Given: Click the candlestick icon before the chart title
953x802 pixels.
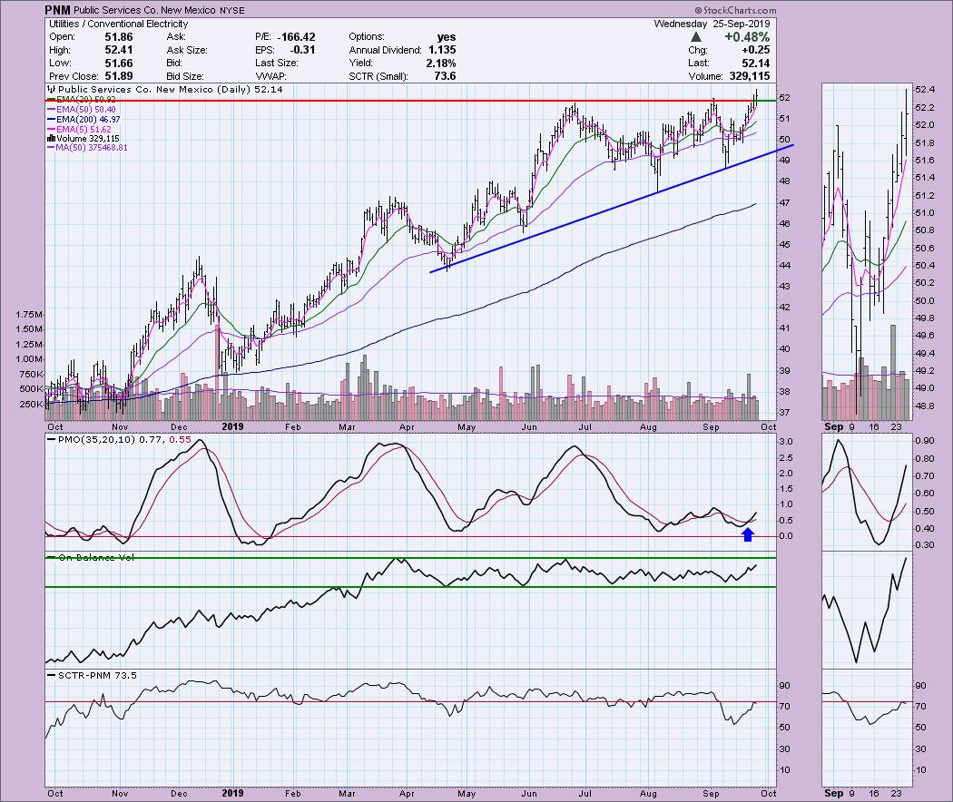Looking at the screenshot, I should point(51,92).
